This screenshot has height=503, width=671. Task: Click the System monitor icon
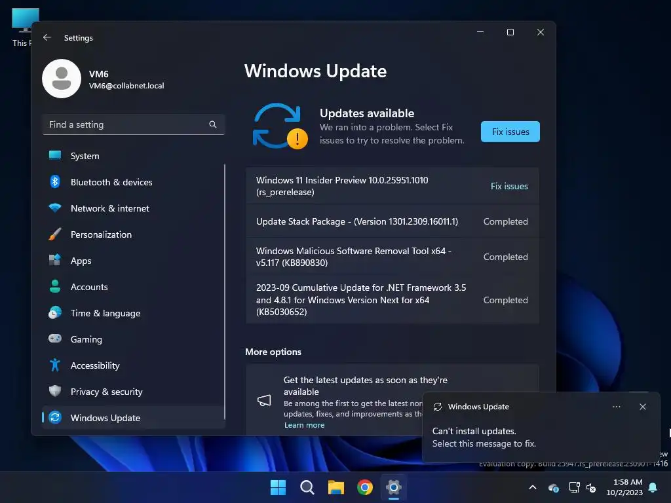tap(55, 156)
